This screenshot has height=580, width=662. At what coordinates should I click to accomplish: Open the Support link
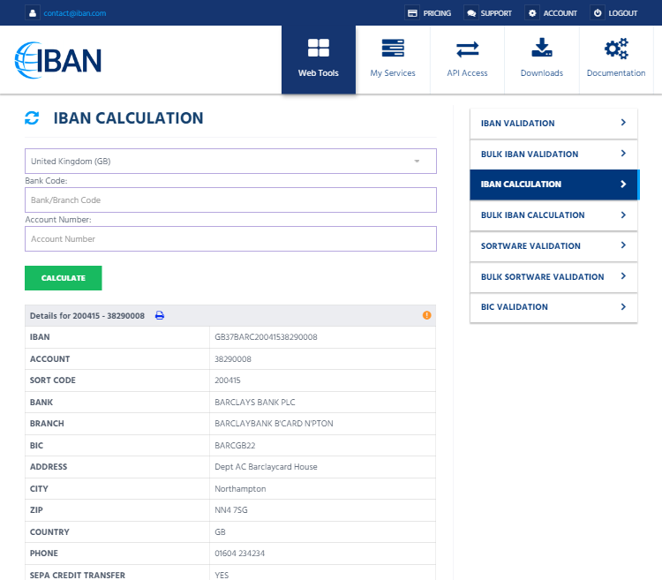coord(489,13)
